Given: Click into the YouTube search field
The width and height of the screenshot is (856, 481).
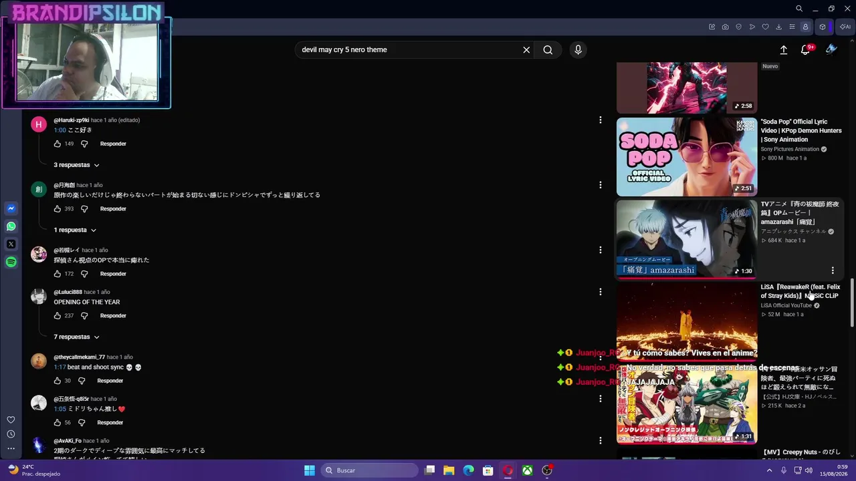Looking at the screenshot, I should 409,49.
